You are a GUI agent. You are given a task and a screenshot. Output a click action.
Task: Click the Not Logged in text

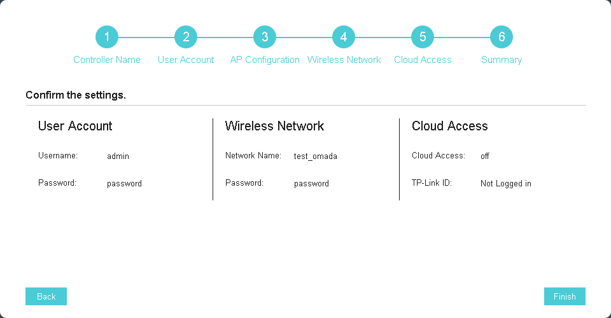(x=505, y=184)
